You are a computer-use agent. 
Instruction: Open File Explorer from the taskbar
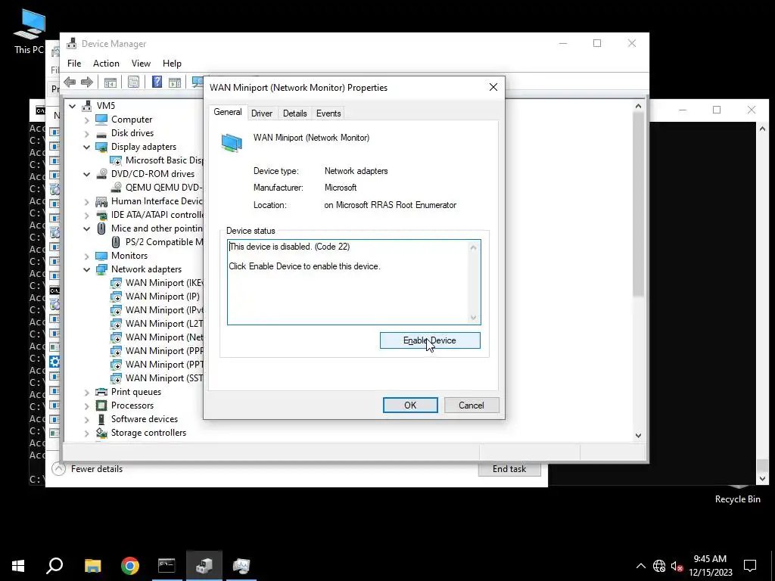(92, 566)
